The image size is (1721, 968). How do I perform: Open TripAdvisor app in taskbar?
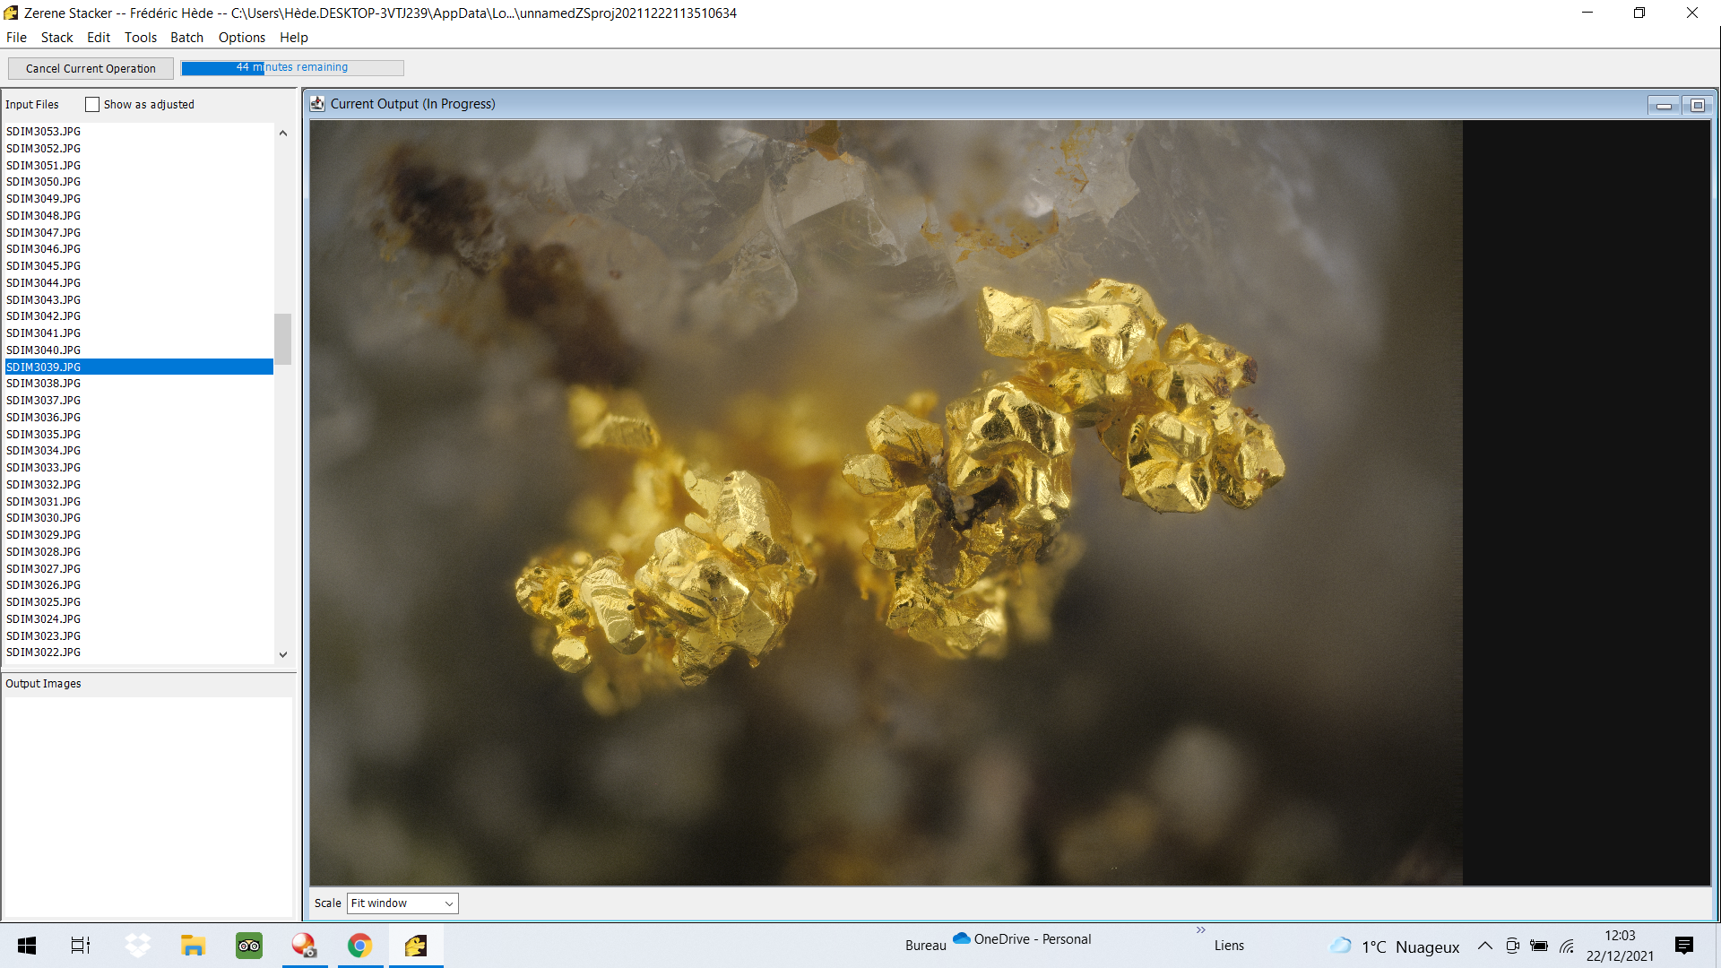pyautogui.click(x=248, y=946)
